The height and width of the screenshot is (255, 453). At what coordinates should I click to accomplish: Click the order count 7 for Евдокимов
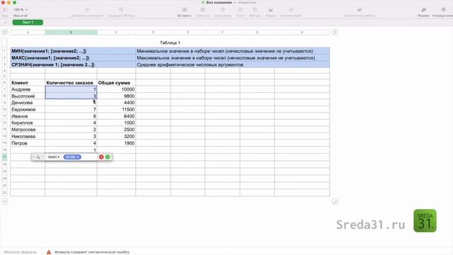[71, 110]
